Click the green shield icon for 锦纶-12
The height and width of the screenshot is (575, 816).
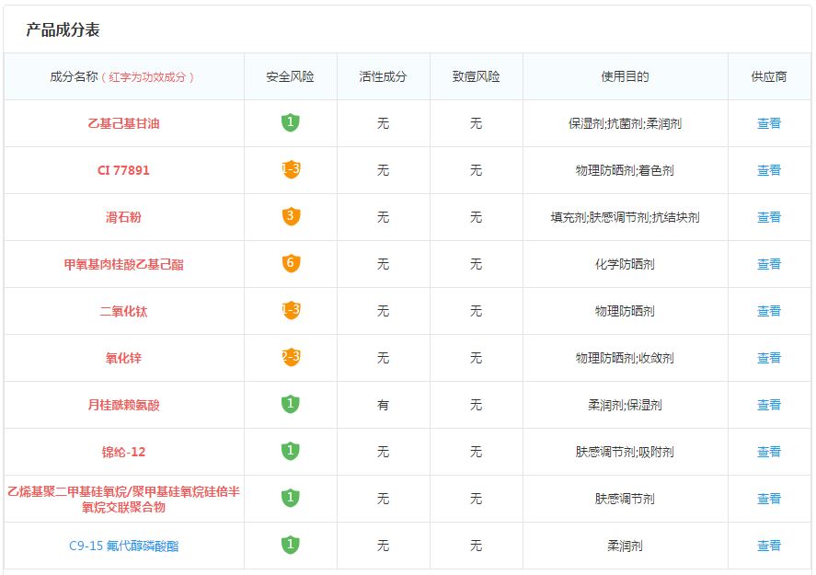291,451
